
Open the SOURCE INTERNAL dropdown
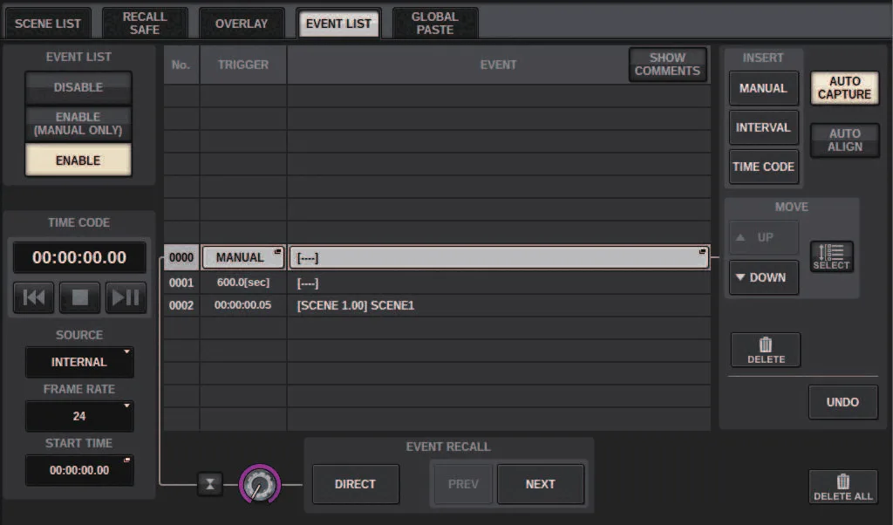(79, 362)
